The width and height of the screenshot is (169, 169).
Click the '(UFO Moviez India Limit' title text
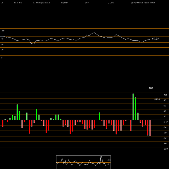click(143, 3)
